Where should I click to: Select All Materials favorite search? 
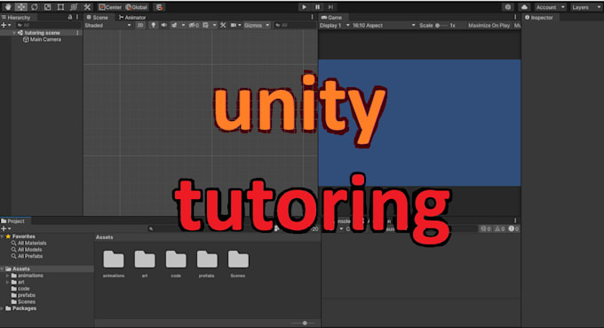click(29, 243)
